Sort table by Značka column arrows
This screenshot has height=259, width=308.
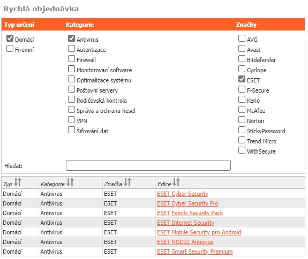click(127, 182)
